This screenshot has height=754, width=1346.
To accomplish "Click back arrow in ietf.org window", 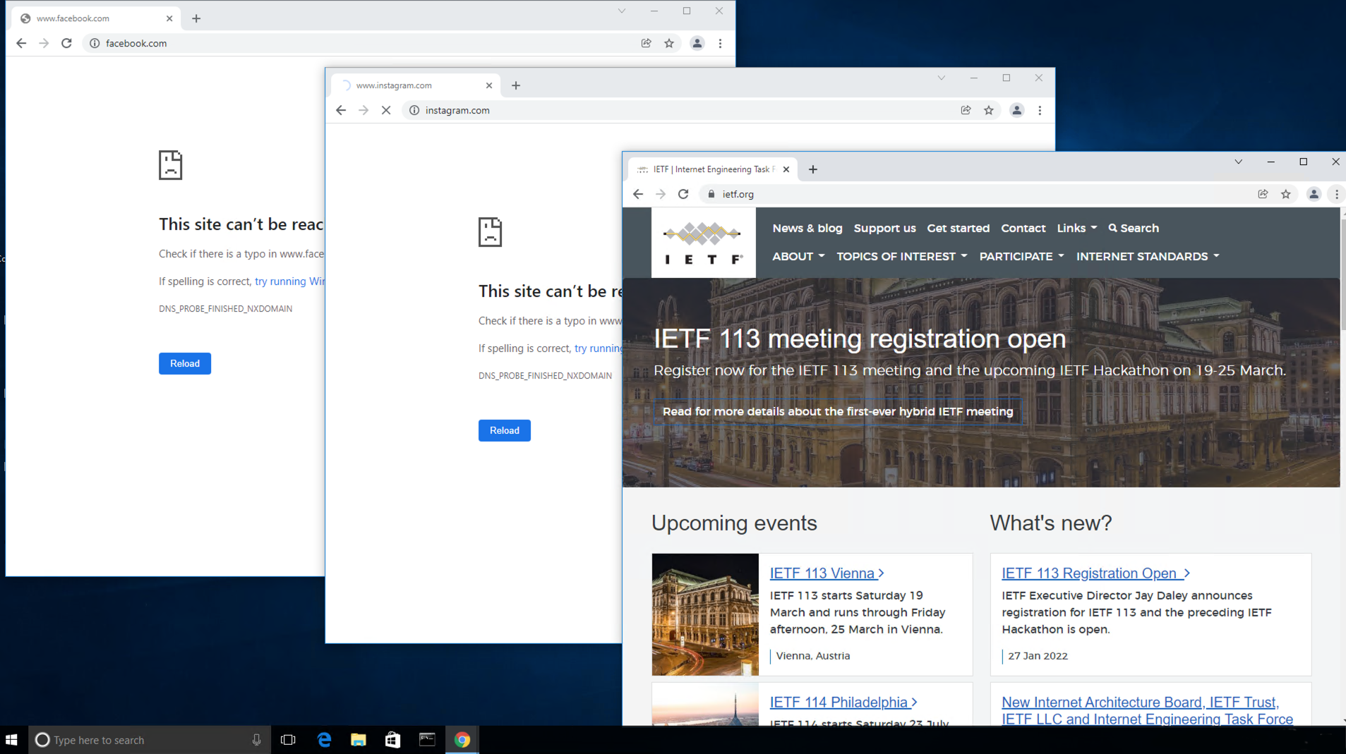I will pyautogui.click(x=638, y=194).
